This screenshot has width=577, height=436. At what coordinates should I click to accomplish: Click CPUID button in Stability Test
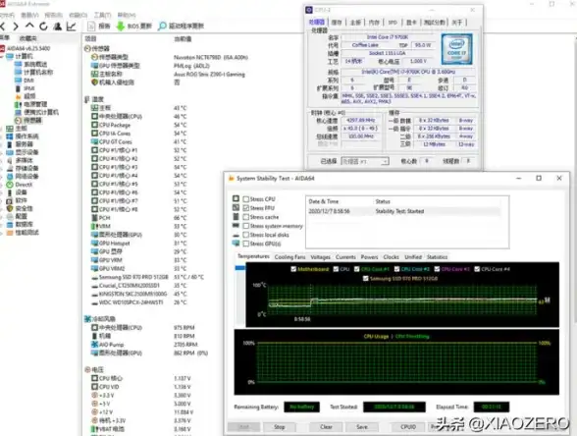pyautogui.click(x=408, y=427)
